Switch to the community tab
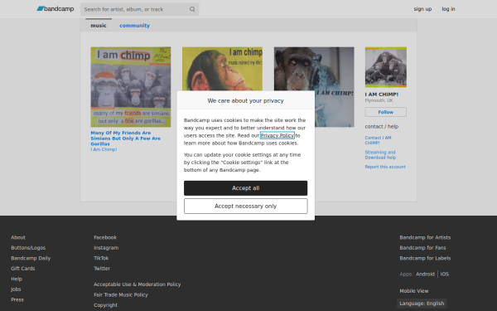Screen dimensions: 497x311 click(x=134, y=26)
